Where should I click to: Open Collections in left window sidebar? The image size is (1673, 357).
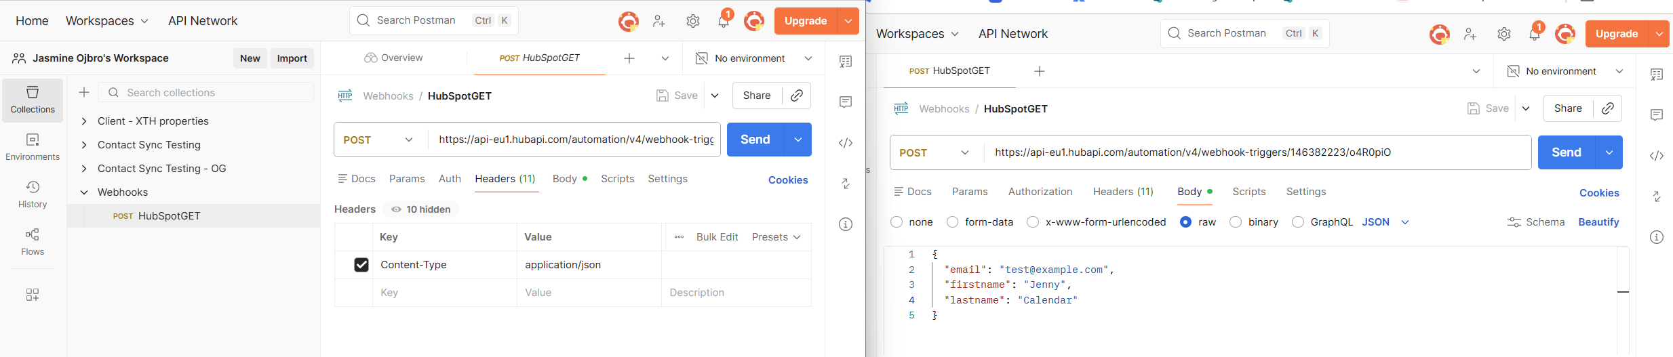tap(33, 100)
